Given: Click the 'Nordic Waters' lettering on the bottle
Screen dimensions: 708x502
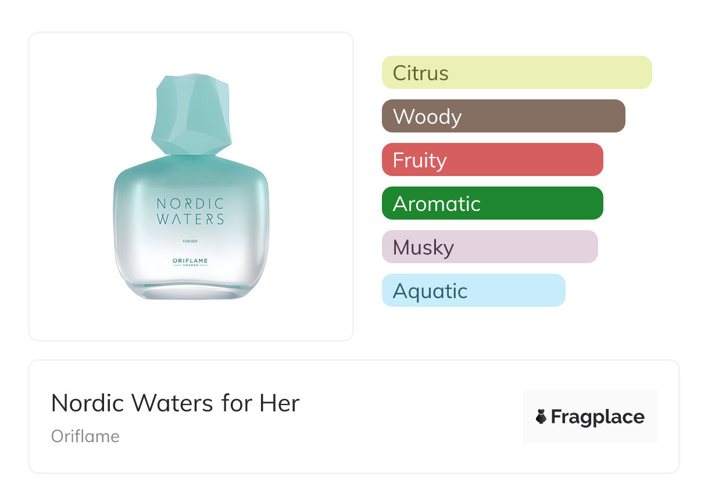Looking at the screenshot, I should coord(190,211).
